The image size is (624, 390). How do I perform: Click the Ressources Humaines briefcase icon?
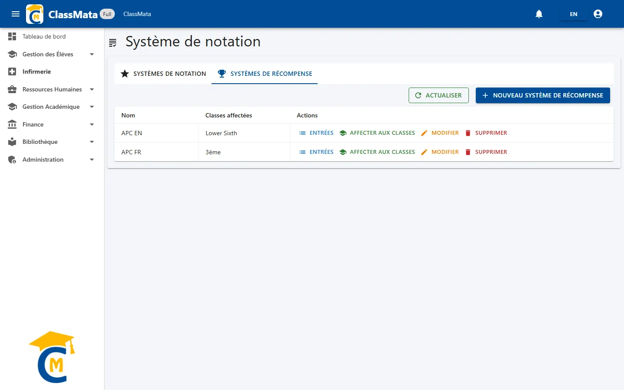[x=12, y=89]
